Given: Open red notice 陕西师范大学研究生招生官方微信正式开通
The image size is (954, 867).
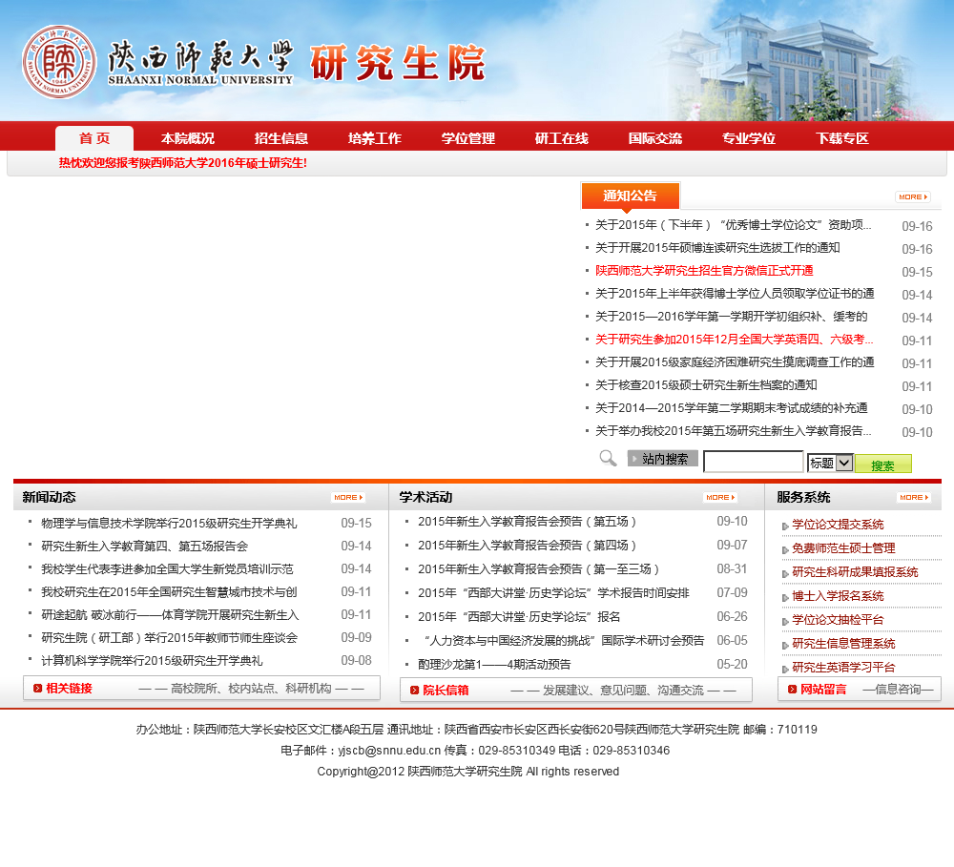Looking at the screenshot, I should [x=704, y=271].
